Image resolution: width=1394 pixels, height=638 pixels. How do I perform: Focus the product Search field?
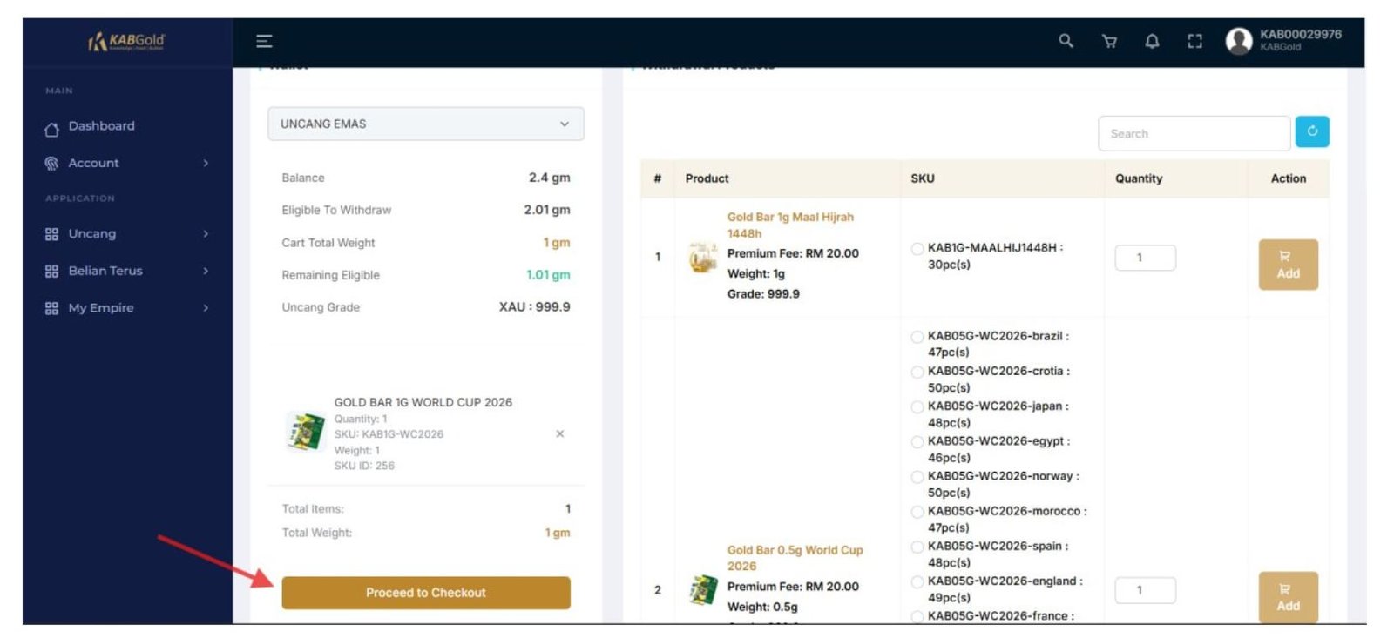[1194, 133]
